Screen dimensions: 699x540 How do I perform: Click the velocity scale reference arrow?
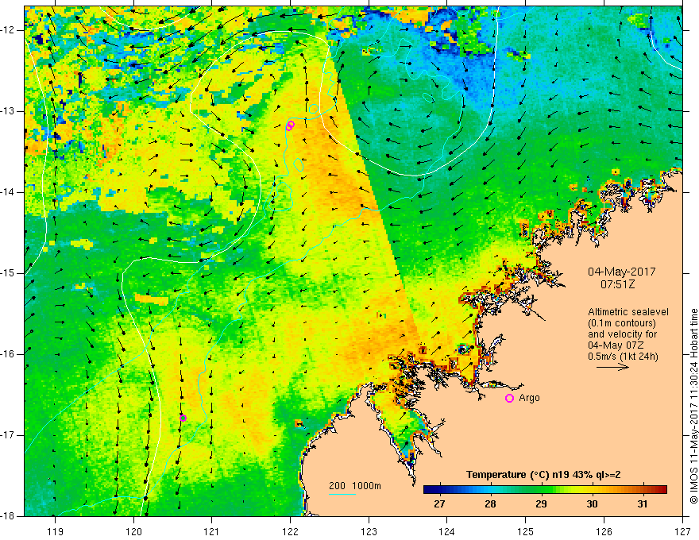click(612, 367)
